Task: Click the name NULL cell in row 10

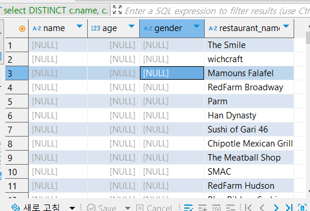Action: tap(58, 172)
